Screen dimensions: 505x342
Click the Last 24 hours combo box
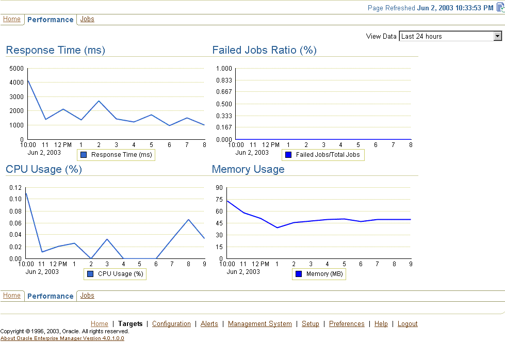[x=450, y=36]
